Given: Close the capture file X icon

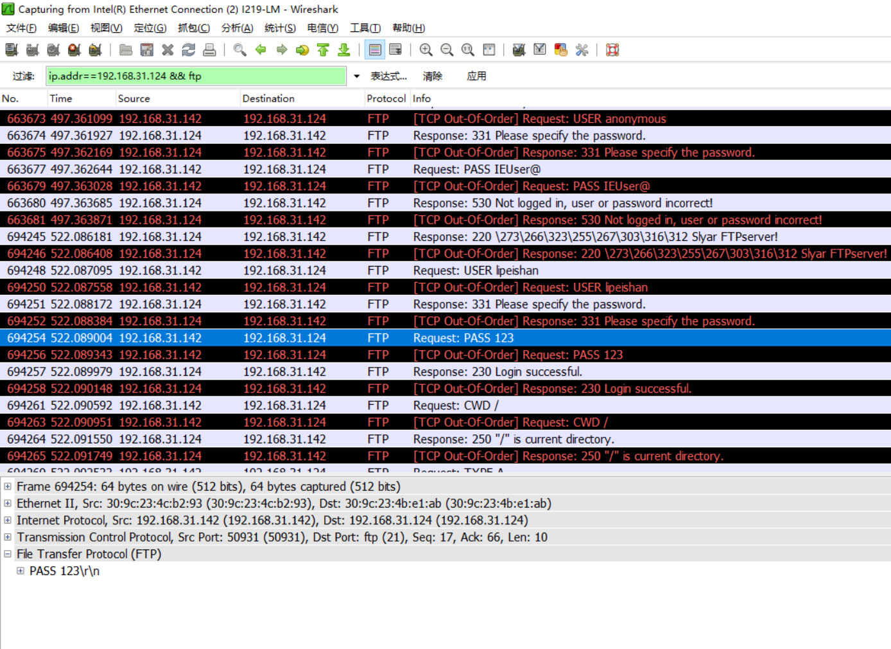Looking at the screenshot, I should point(168,50).
